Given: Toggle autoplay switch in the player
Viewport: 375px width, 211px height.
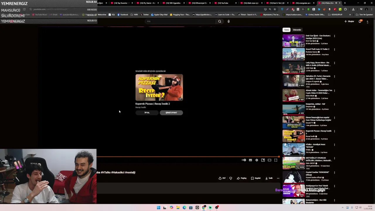Looking at the screenshot, I should pyautogui.click(x=244, y=160).
